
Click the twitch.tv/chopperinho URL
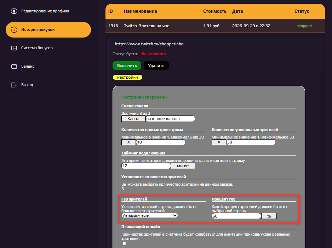149,44
